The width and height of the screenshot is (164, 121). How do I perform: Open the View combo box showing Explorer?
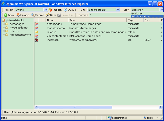coord(147,10)
